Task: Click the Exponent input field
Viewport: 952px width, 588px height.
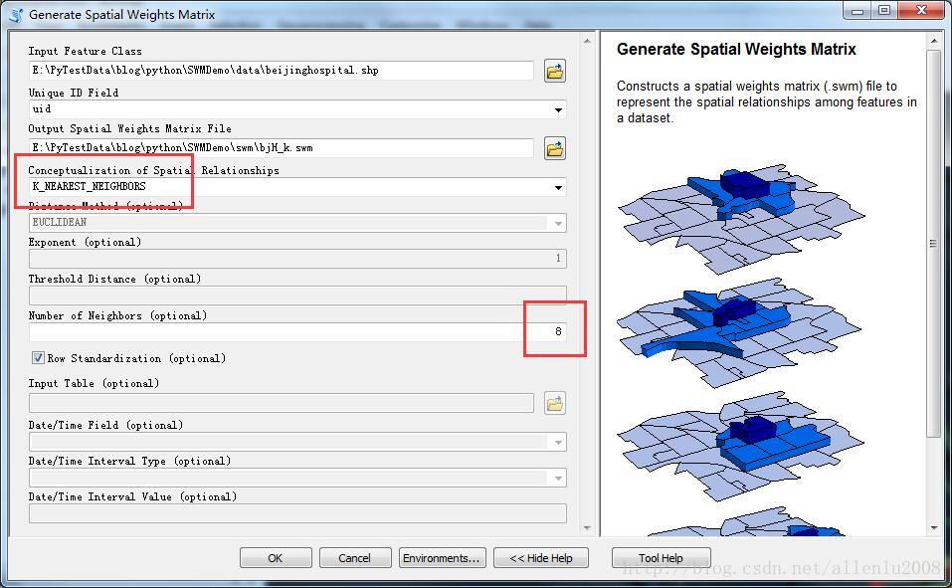Action: [297, 258]
